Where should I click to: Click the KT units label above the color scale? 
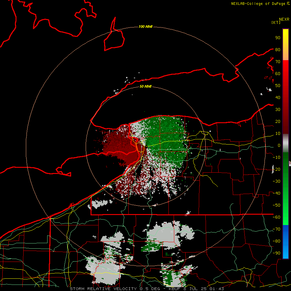[x=276, y=22]
